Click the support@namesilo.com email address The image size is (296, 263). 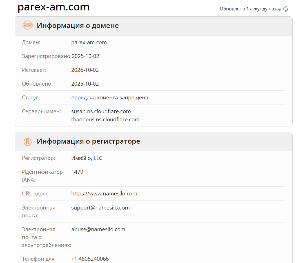(100, 208)
